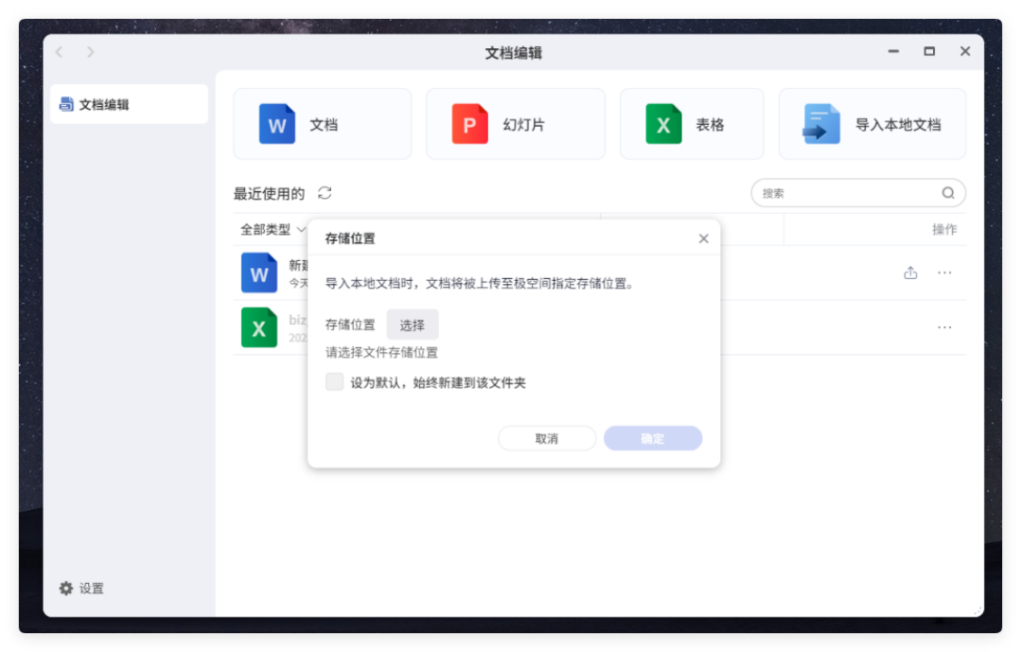
Task: Go forward with the right arrow
Action: pyautogui.click(x=91, y=53)
